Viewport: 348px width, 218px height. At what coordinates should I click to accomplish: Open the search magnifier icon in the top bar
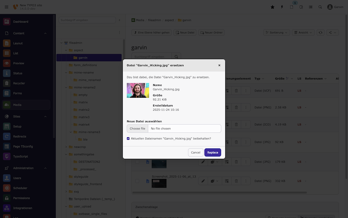pos(320,7)
